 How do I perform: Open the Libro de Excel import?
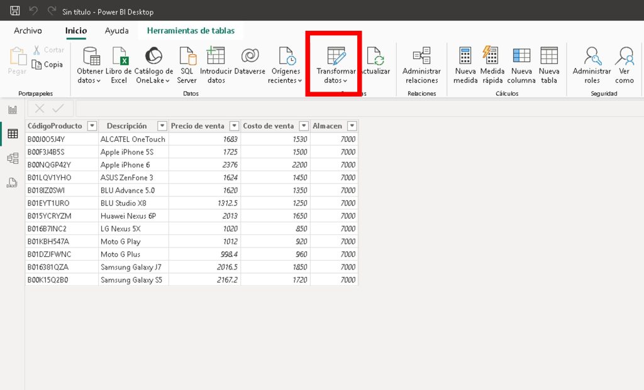pyautogui.click(x=119, y=65)
